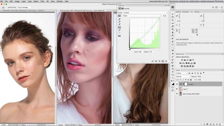Select the Rectangular Marquee tool

(x=173, y=48)
